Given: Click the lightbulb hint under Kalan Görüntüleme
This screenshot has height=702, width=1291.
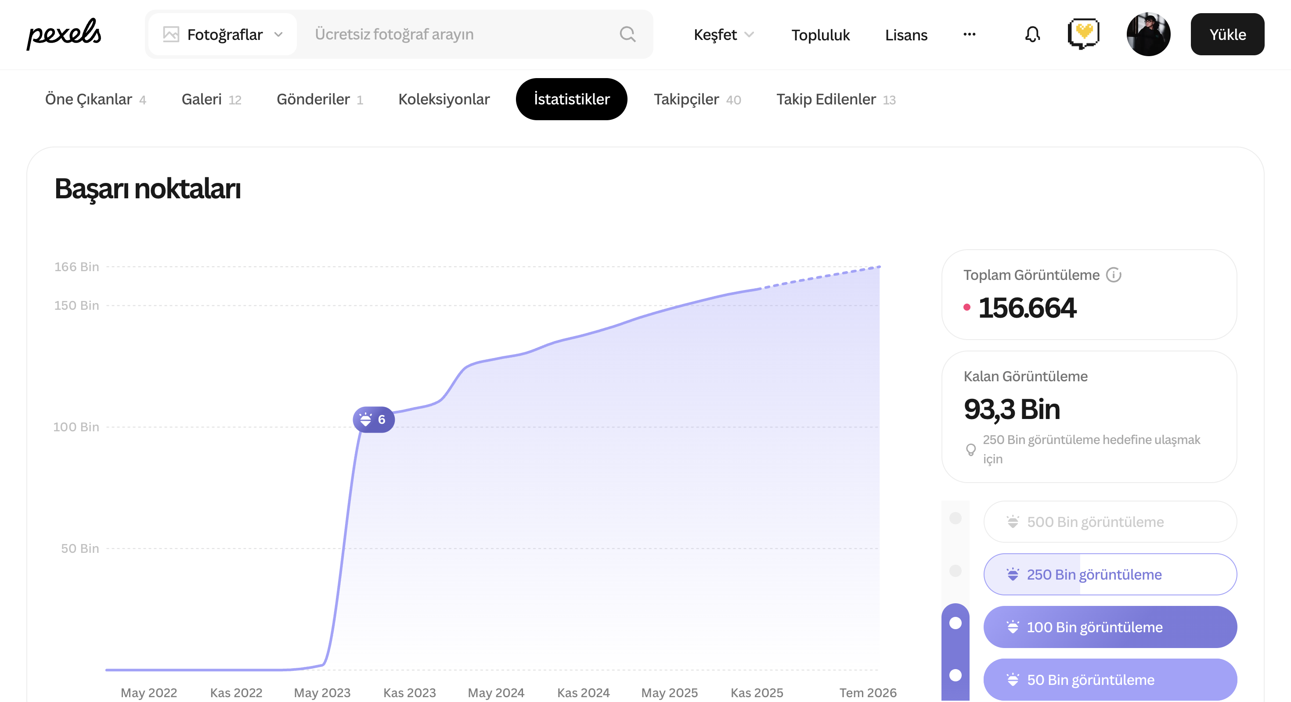Looking at the screenshot, I should pos(970,449).
